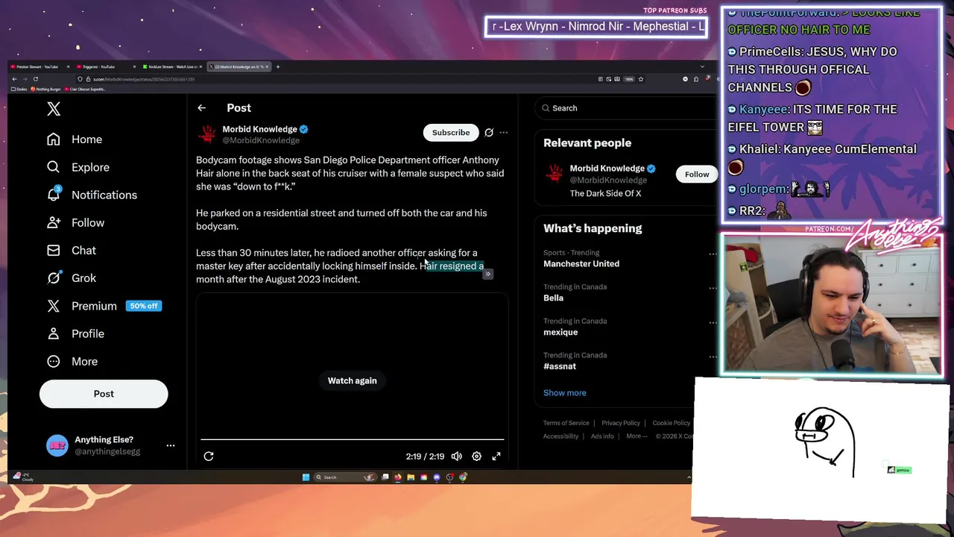The height and width of the screenshot is (537, 954).
Task: Open Nothing Burger bookmark
Action: tap(46, 89)
